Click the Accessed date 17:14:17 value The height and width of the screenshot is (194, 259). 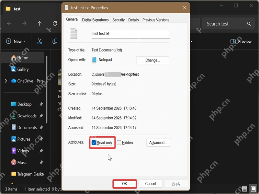click(x=114, y=127)
